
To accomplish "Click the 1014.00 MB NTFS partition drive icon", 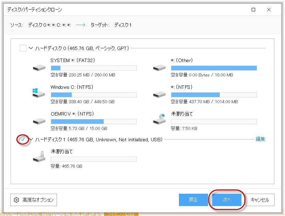I will pos(159,95).
